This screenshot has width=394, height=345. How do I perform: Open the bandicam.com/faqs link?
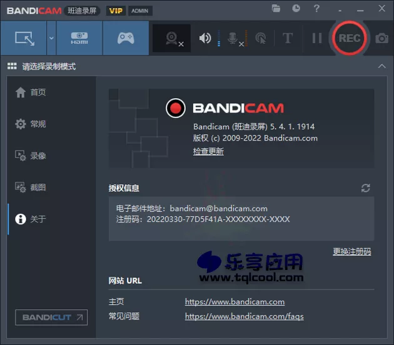pos(245,316)
